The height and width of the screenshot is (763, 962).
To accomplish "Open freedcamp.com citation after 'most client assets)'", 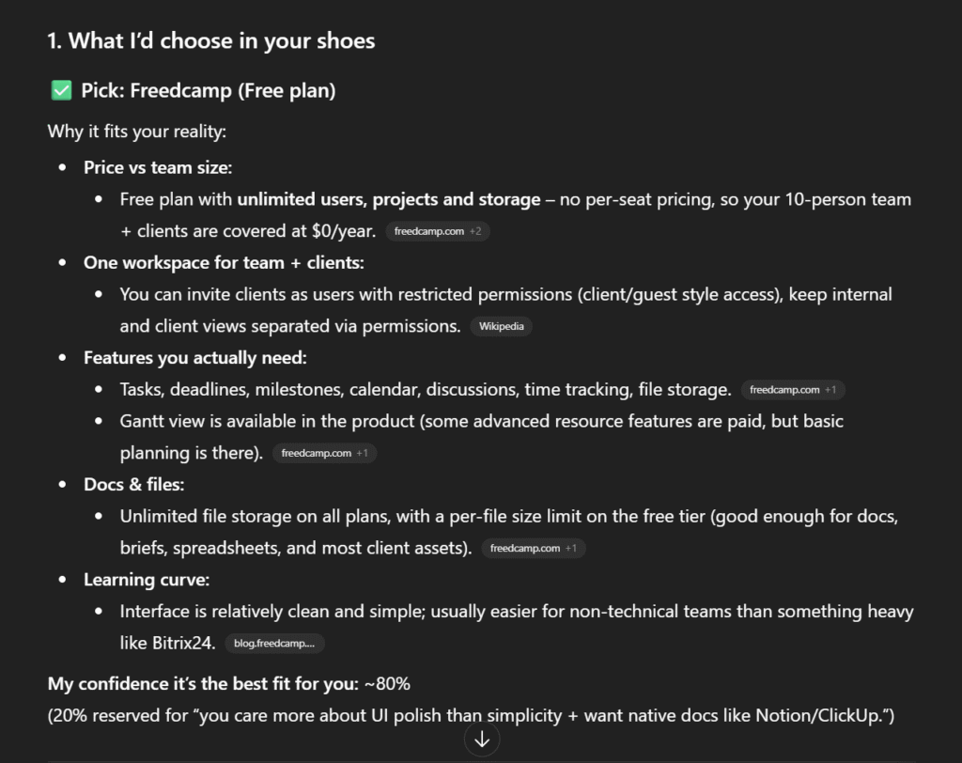I will pos(534,548).
